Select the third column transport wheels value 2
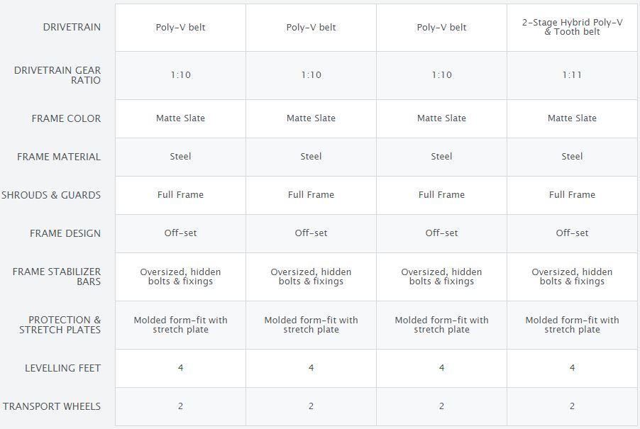Screen dimensions: 640x429 click(441, 406)
